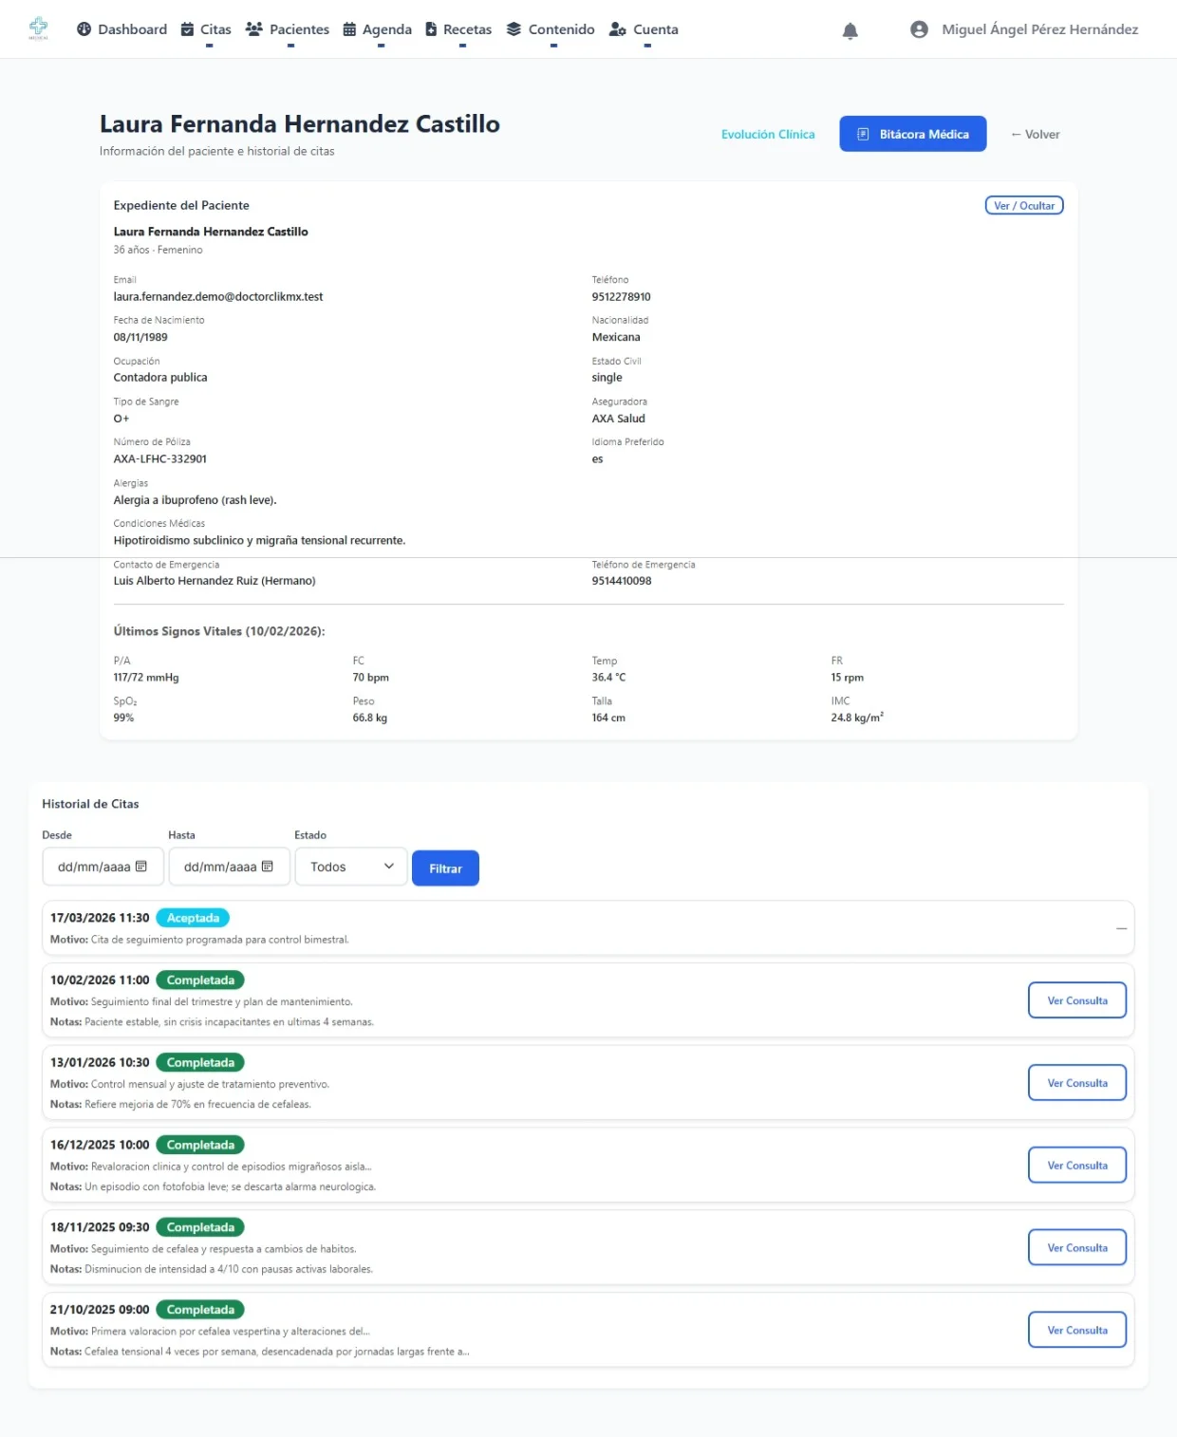View consultation from 10/02/2026
1177x1437 pixels.
(1076, 1000)
